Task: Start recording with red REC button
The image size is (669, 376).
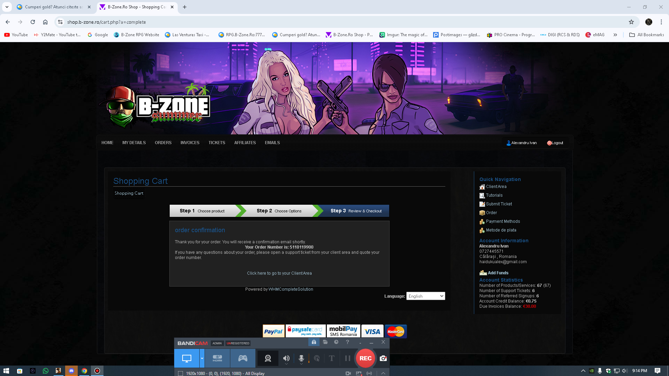Action: pos(365,358)
